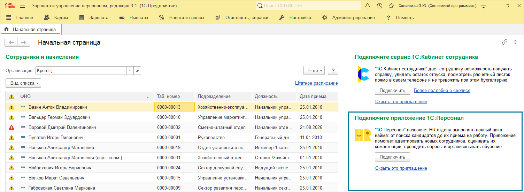
Task: Click 1C:Персонал HR logo
Action: pos(363,135)
